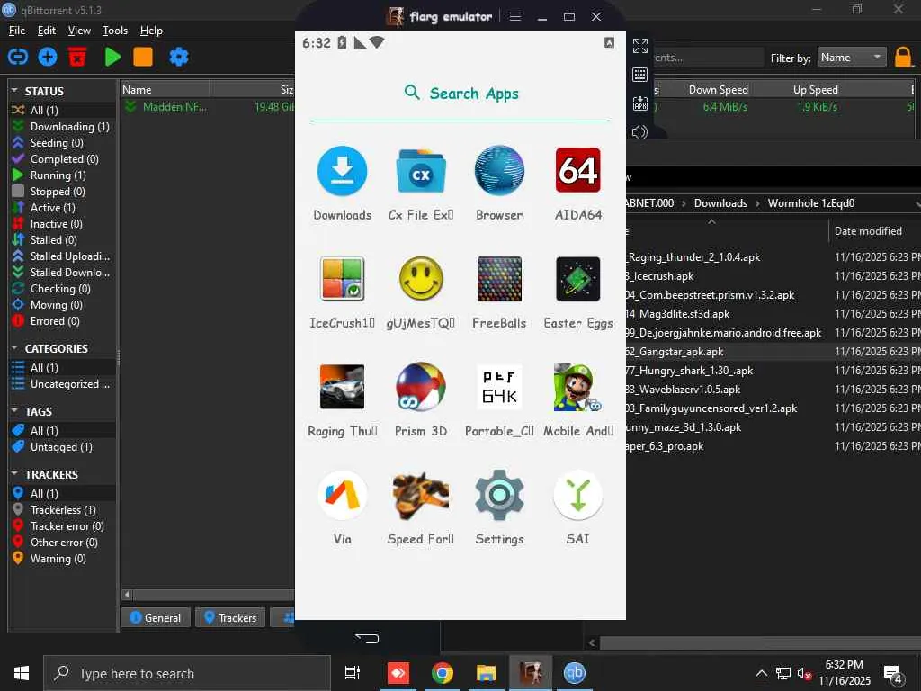Viewport: 921px width, 691px height.
Task: Collapse the STATUS section in sidebar
Action: 14,91
